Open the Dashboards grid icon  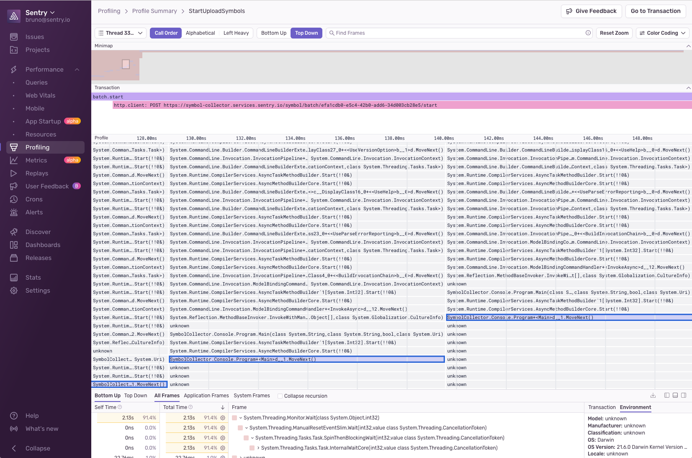[x=14, y=245]
